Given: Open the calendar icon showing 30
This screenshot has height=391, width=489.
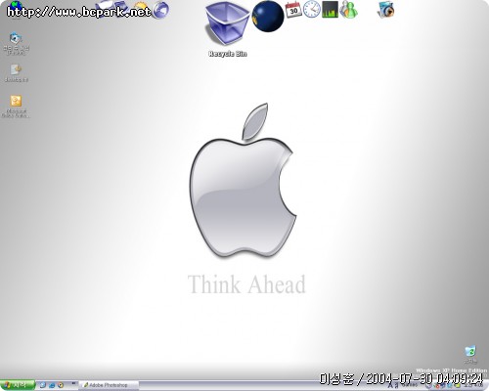Looking at the screenshot, I should click(293, 10).
